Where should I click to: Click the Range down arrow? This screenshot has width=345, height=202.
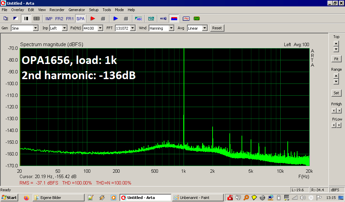[336, 81]
